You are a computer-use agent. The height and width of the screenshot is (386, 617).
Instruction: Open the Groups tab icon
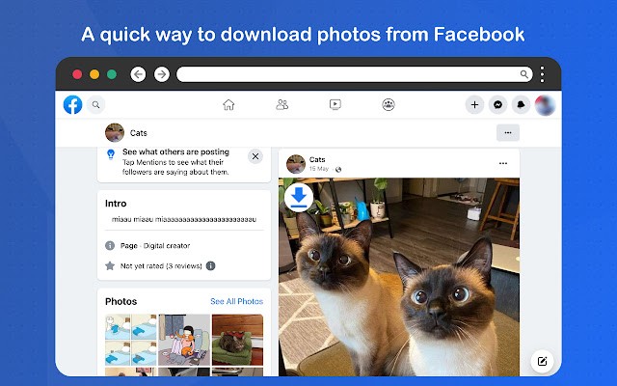[x=388, y=105]
